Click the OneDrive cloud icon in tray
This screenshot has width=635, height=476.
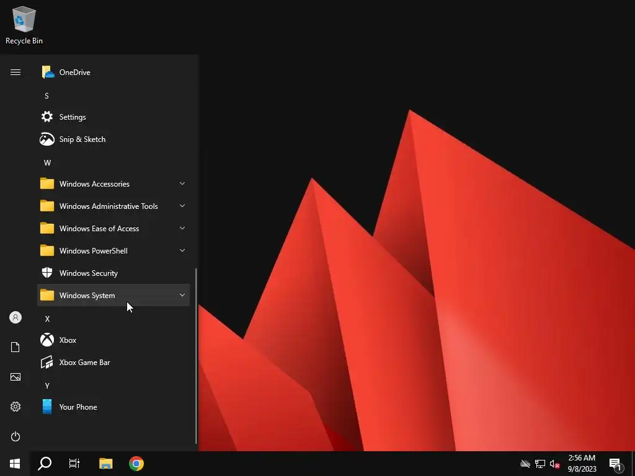point(525,464)
